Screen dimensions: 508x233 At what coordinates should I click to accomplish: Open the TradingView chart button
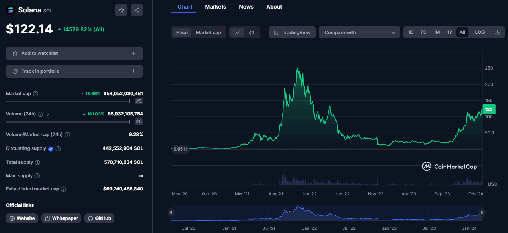coord(292,32)
